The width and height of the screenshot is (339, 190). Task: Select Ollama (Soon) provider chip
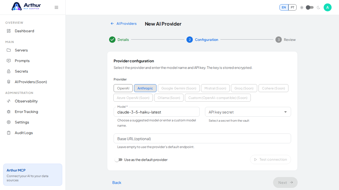pos(169,98)
